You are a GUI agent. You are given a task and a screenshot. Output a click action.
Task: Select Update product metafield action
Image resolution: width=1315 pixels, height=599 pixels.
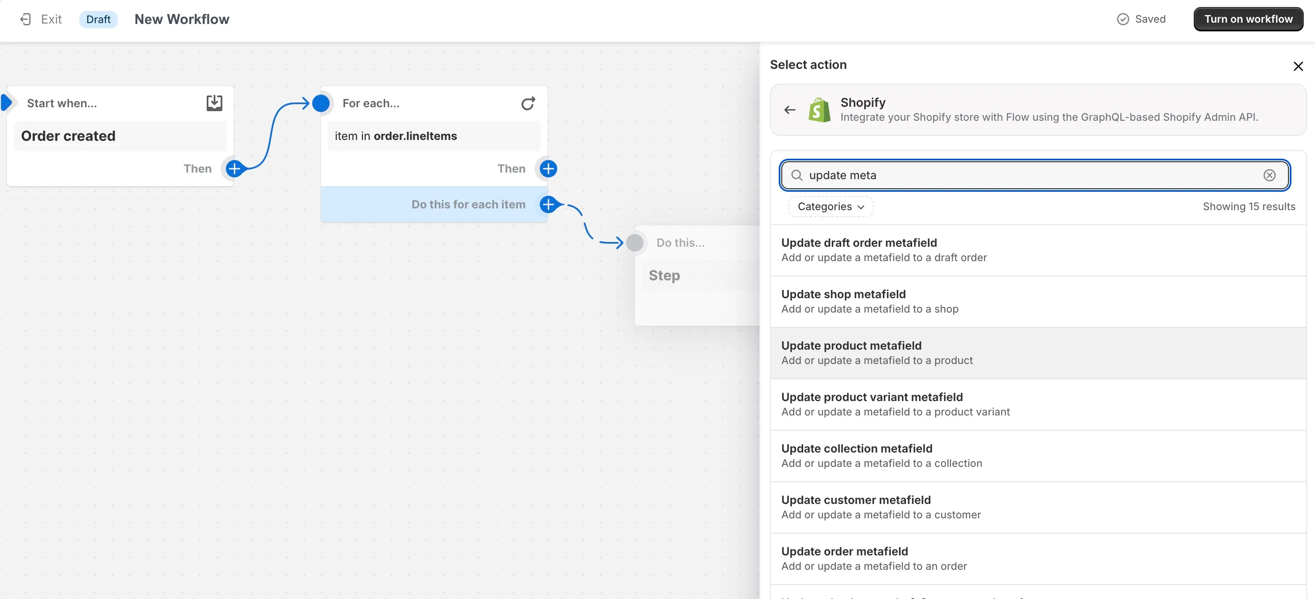(x=1038, y=353)
